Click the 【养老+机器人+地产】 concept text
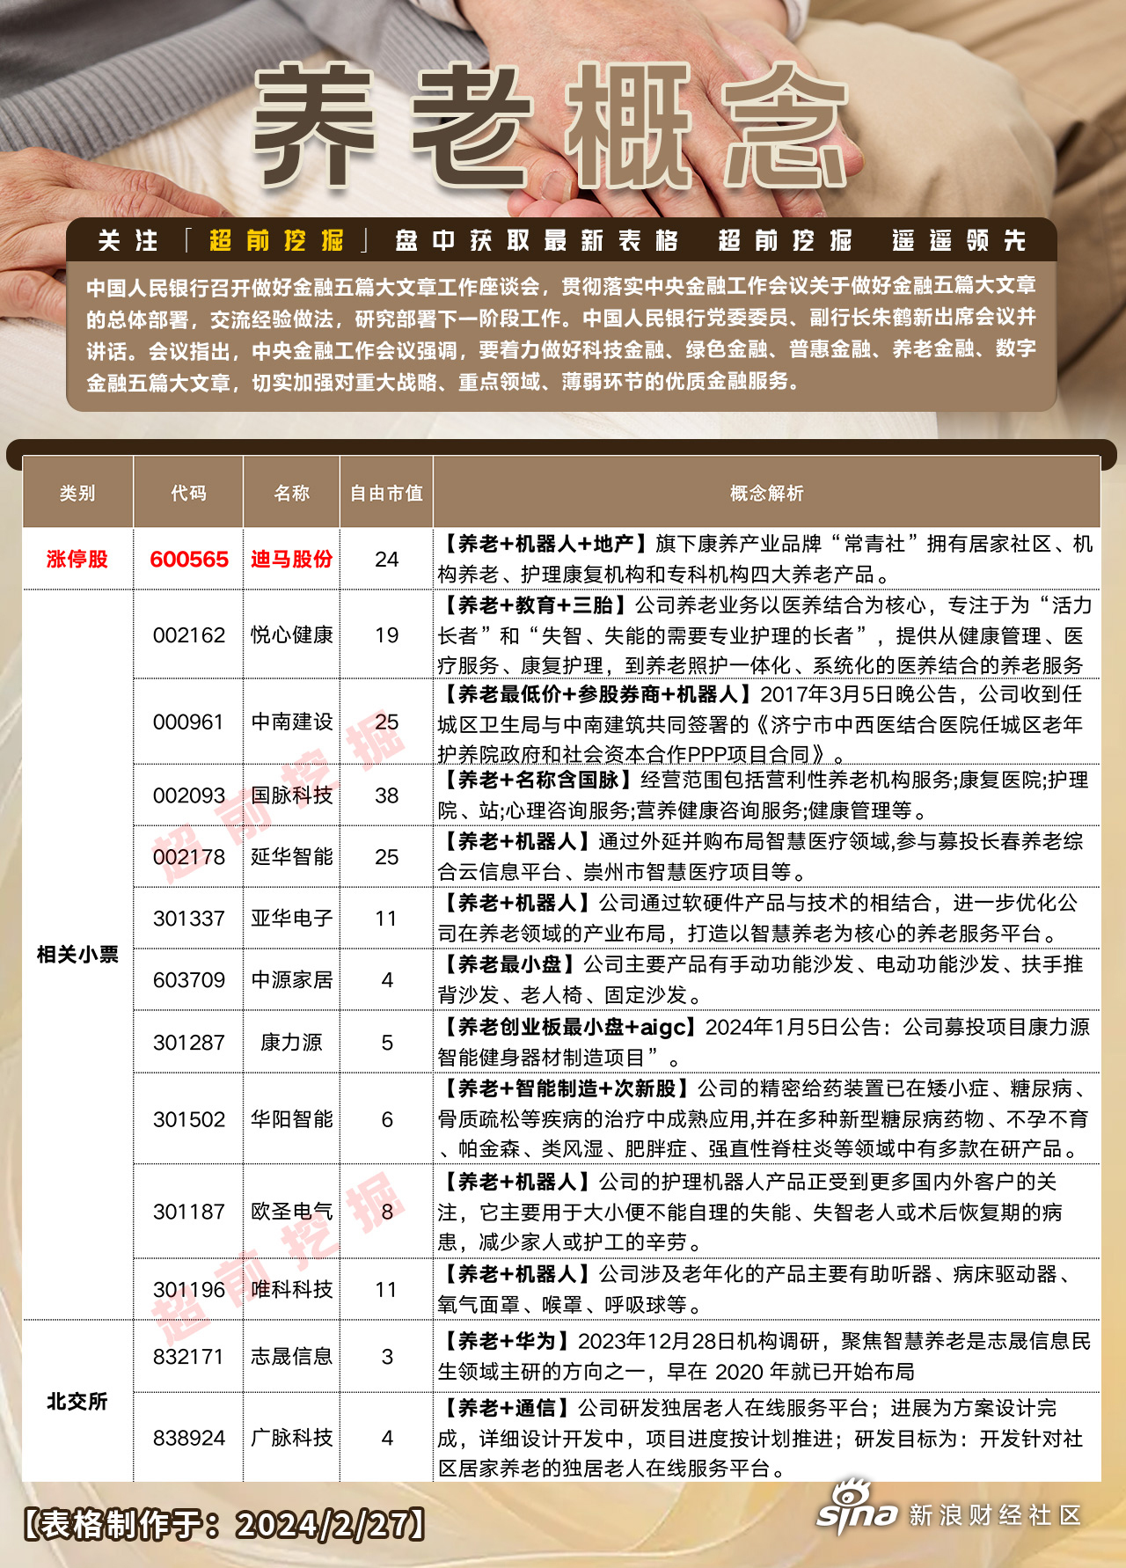This screenshot has width=1126, height=1568. coord(545,545)
